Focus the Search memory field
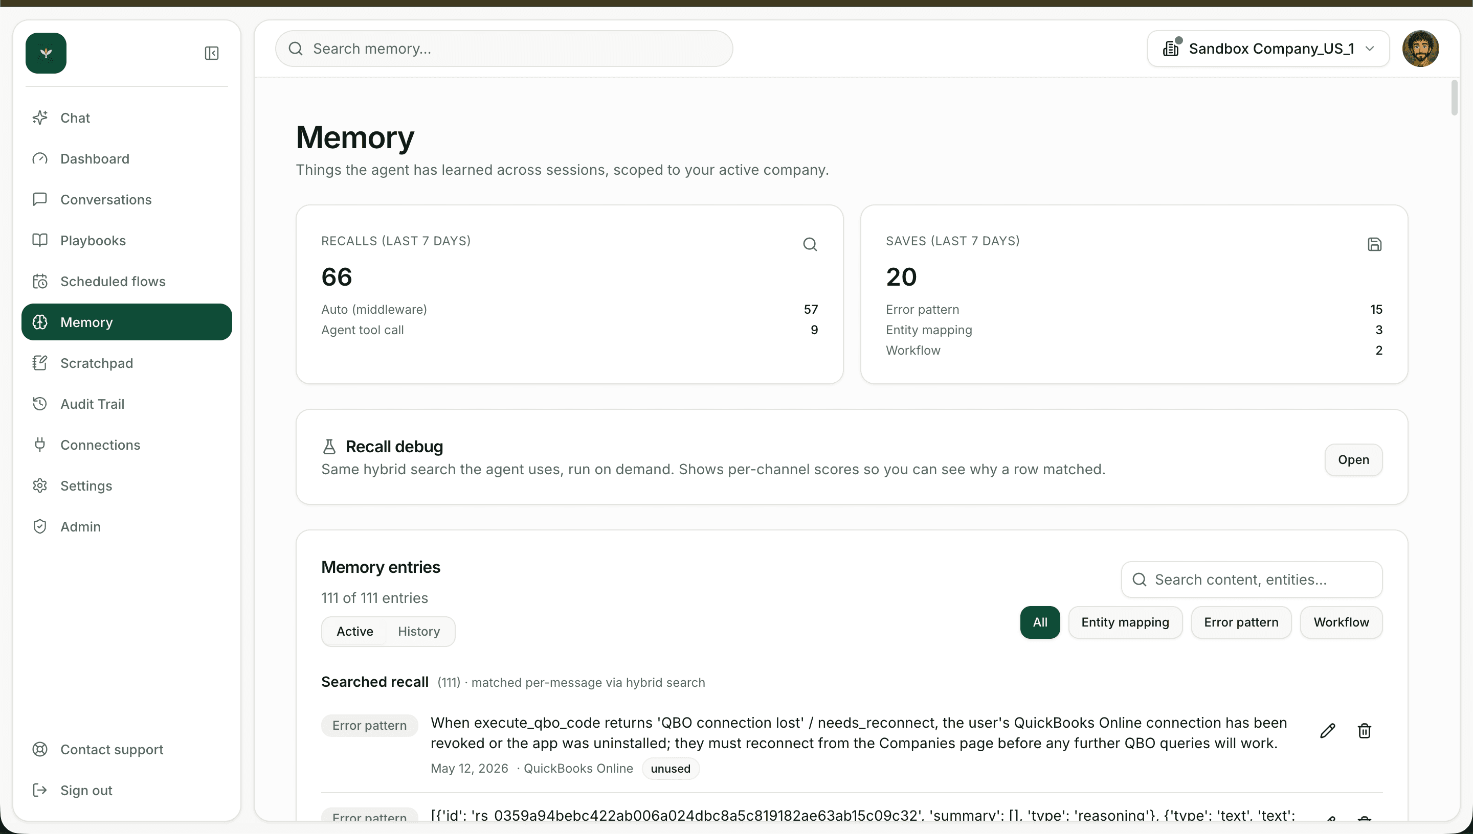The height and width of the screenshot is (834, 1473). click(x=504, y=49)
